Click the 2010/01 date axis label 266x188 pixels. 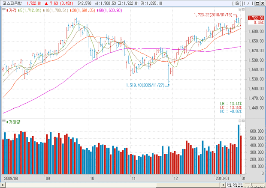222,179
